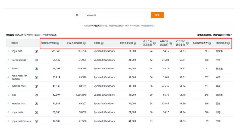Click the keyword search input field
240x130 pixels.
[x=116, y=15]
